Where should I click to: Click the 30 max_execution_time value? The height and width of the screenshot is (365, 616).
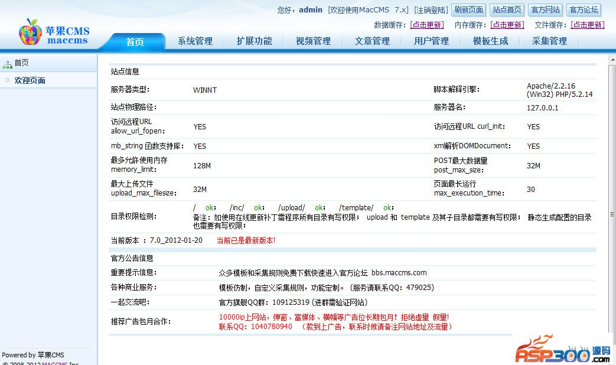point(531,190)
